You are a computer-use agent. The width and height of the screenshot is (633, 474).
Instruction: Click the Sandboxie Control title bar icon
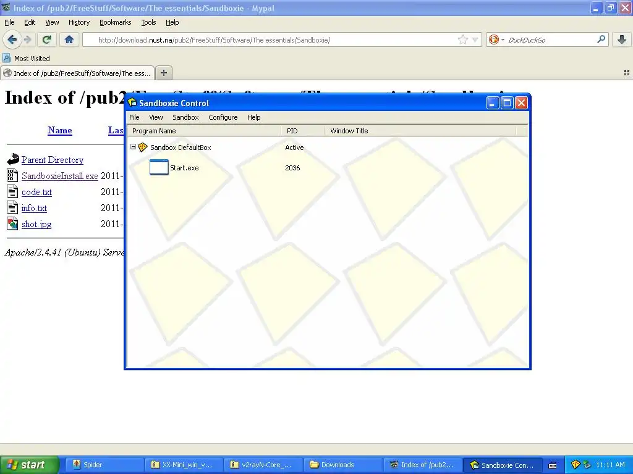(132, 103)
